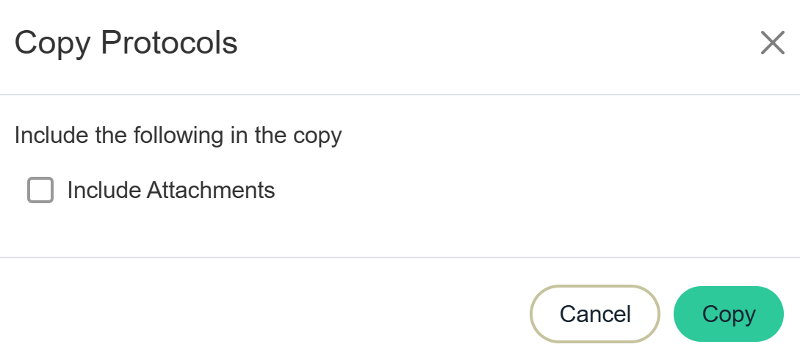The image size is (800, 358).
Task: Click the X icon in dialog header
Action: 772,43
